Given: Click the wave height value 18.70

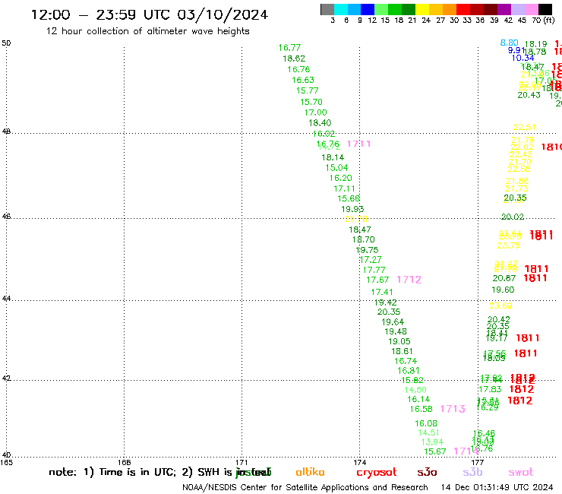Looking at the screenshot, I should (x=364, y=239).
